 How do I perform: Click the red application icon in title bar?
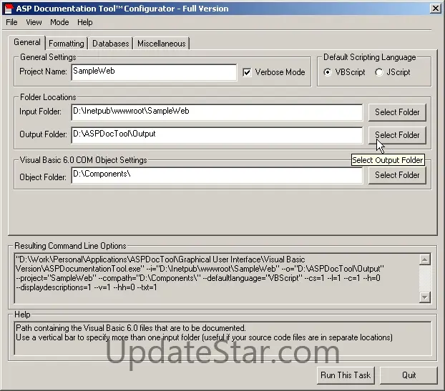pyautogui.click(x=9, y=9)
